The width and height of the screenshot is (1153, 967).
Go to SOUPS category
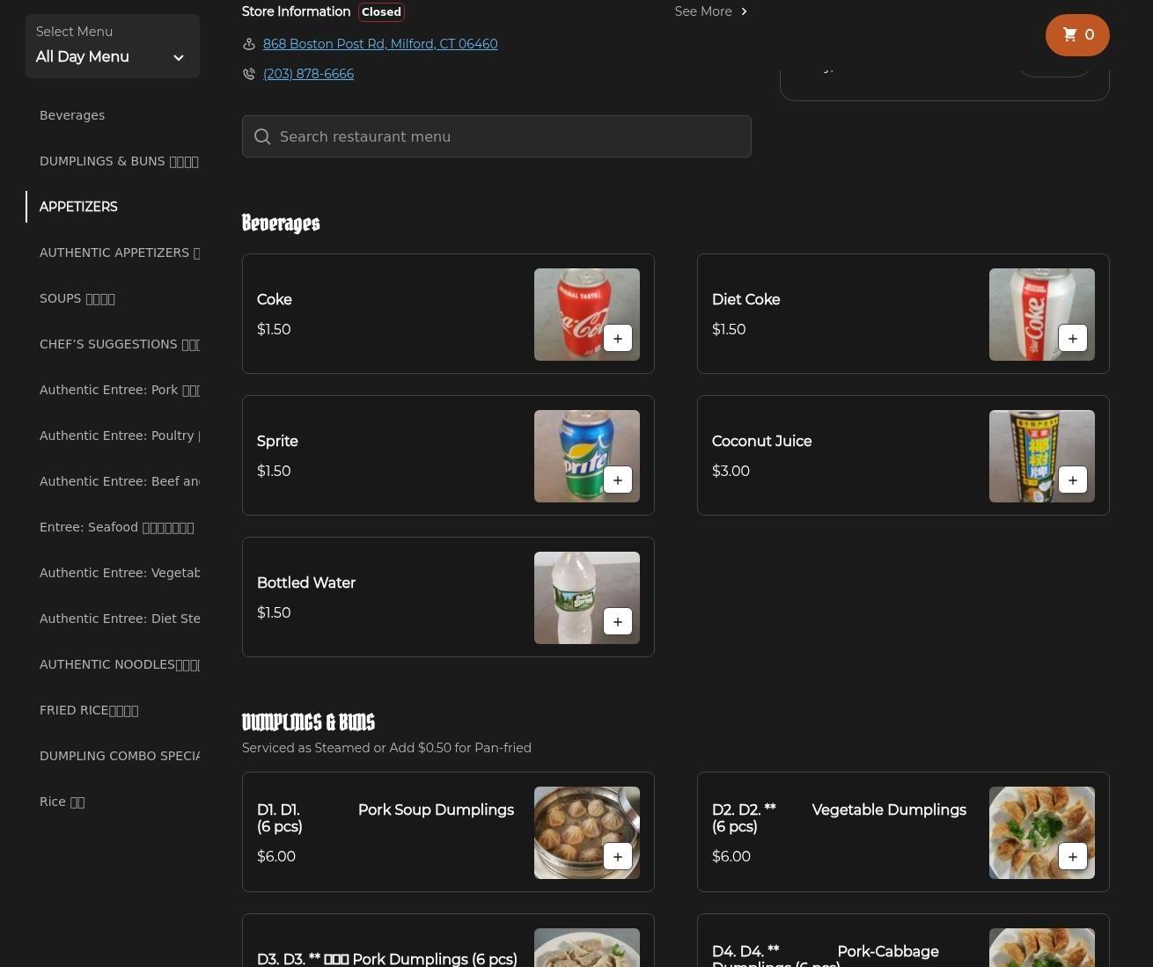tap(77, 298)
